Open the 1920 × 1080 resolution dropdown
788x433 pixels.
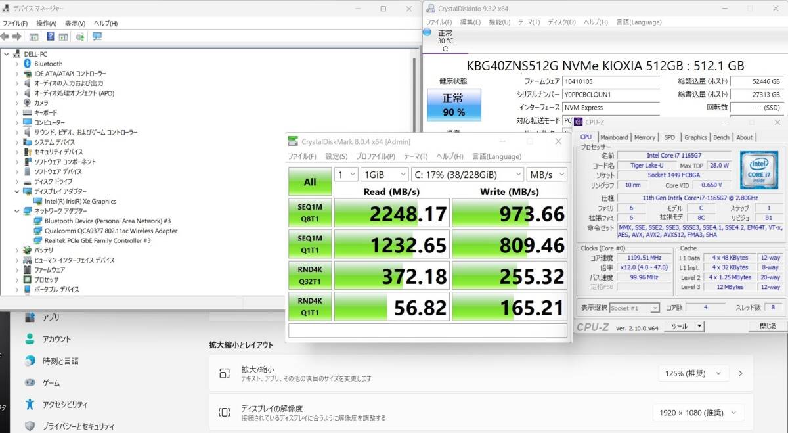[x=697, y=413]
